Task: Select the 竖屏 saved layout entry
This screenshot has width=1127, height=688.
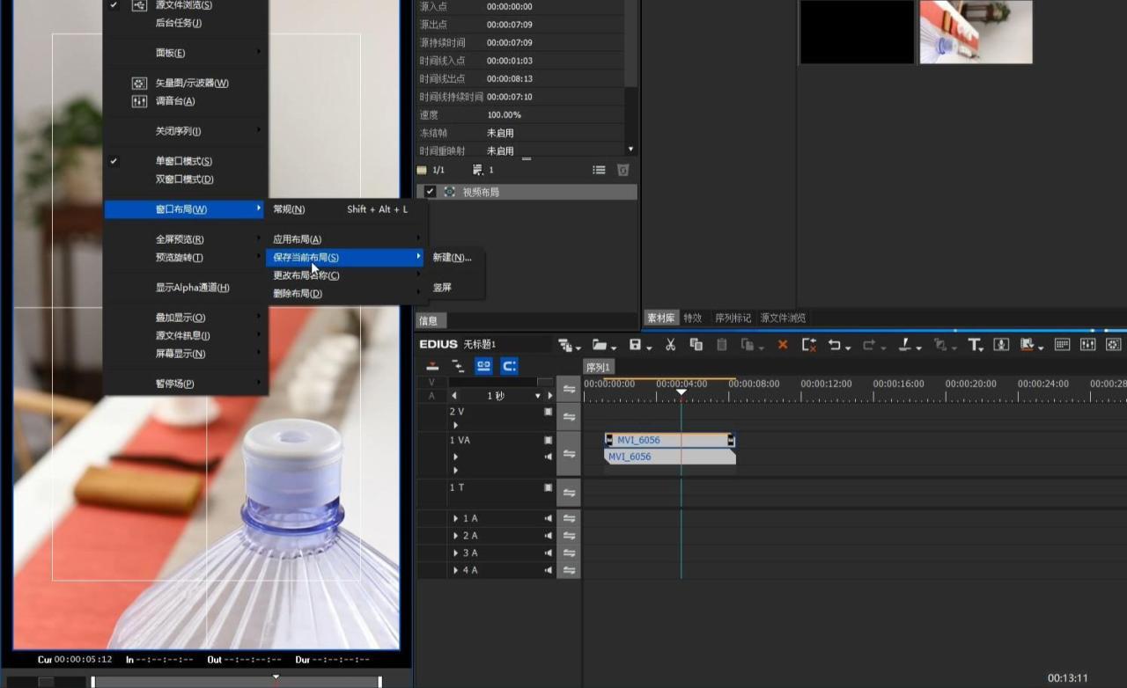Action: click(442, 288)
